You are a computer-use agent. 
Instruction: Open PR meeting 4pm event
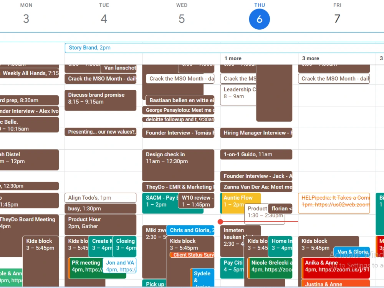tap(85, 268)
